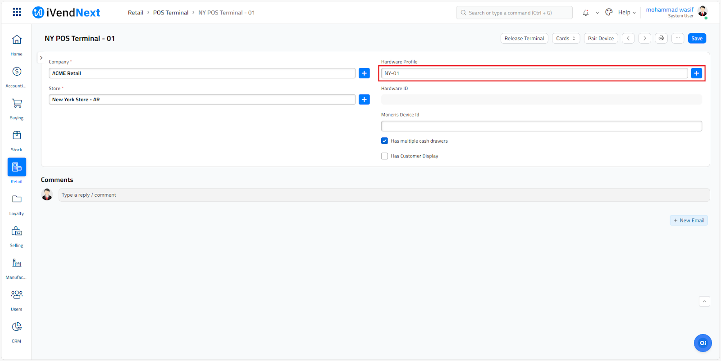This screenshot has height=361, width=721.
Task: Add new Store with plus button
Action: [x=364, y=99]
